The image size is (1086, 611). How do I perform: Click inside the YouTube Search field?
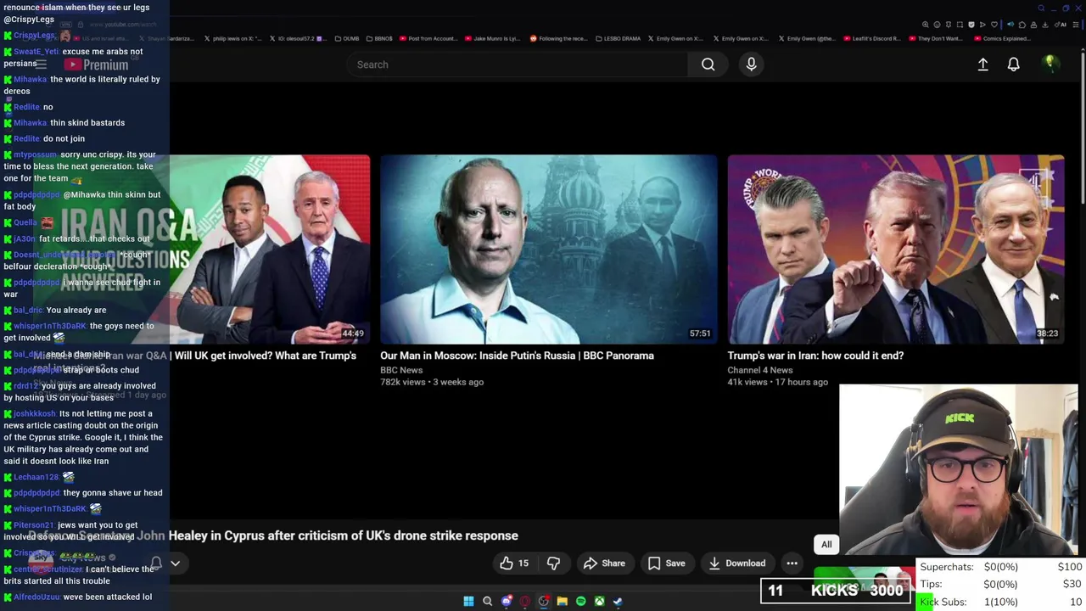pyautogui.click(x=518, y=64)
